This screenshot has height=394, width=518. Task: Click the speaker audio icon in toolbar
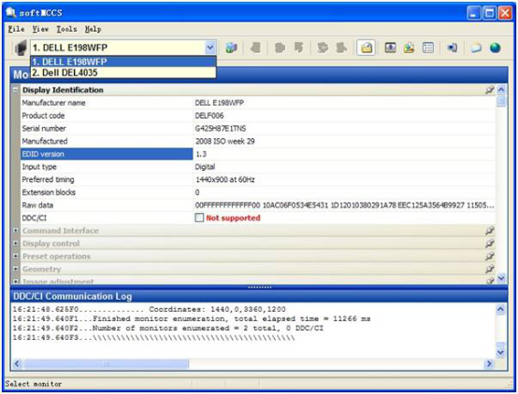click(x=453, y=49)
